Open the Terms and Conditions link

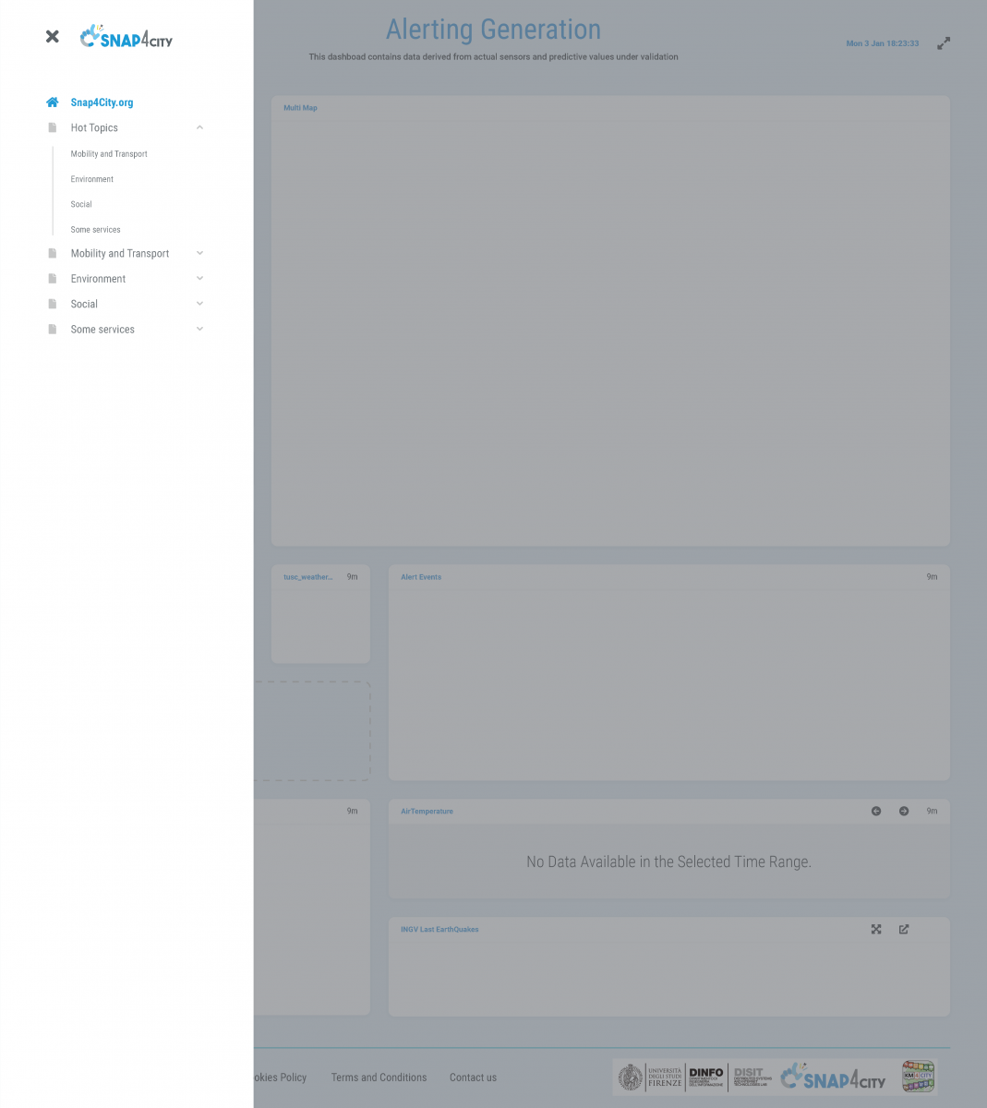click(x=379, y=1078)
